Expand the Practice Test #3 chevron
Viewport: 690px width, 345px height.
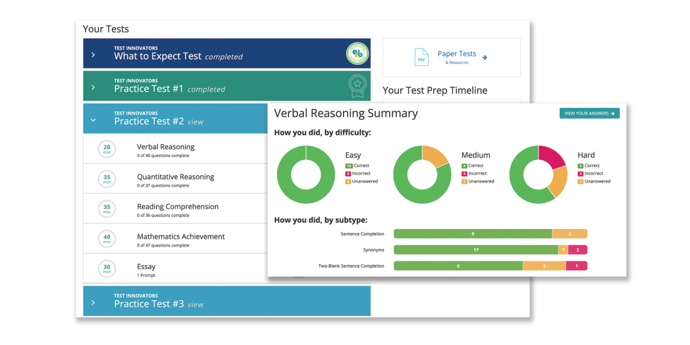click(93, 301)
